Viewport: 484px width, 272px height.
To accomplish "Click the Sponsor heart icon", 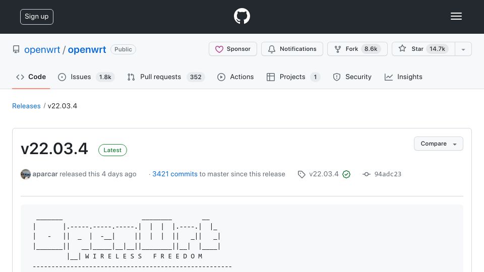I will click(x=219, y=49).
